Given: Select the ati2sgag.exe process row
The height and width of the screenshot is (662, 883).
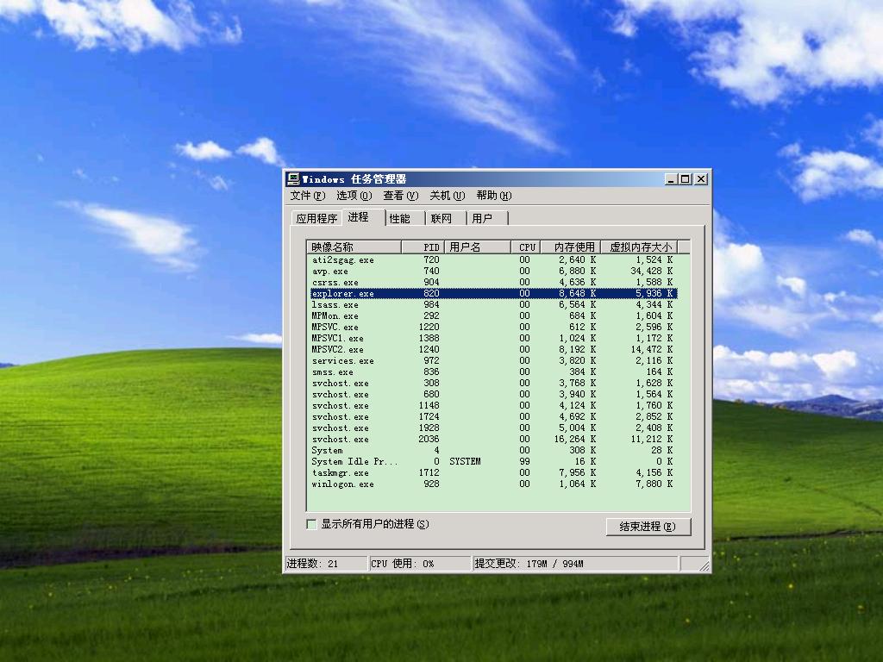Looking at the screenshot, I should 493,259.
